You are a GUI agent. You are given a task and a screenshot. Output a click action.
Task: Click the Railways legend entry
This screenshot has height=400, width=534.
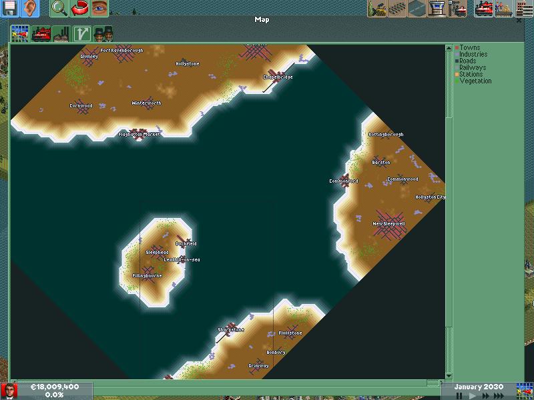(471, 68)
